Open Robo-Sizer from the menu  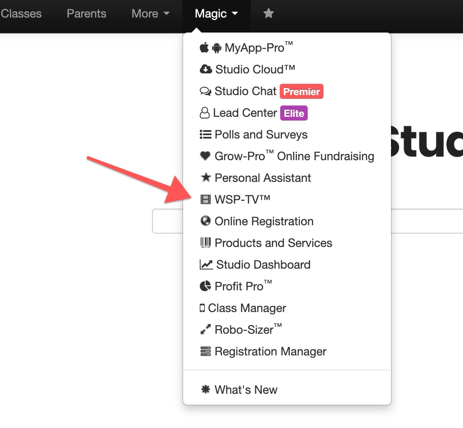(287, 330)
